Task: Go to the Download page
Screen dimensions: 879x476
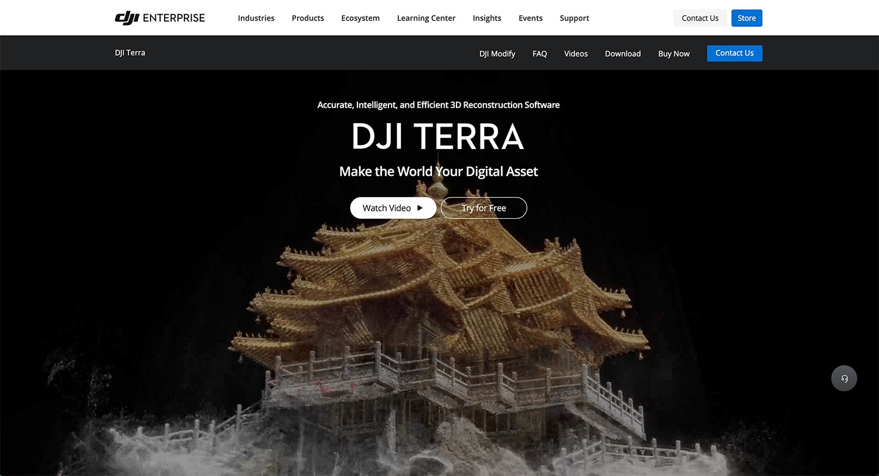Action: tap(622, 53)
